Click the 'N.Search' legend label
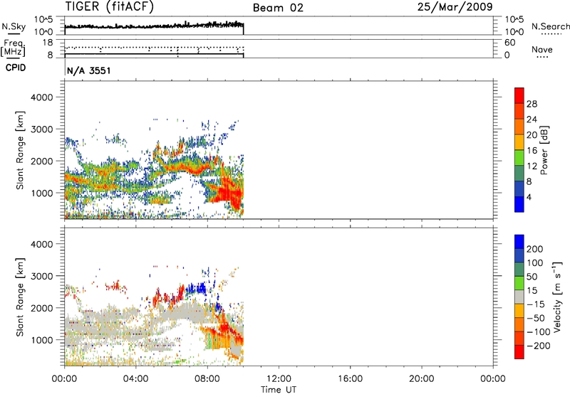Image resolution: width=570 pixels, height=394 pixels. pos(550,26)
